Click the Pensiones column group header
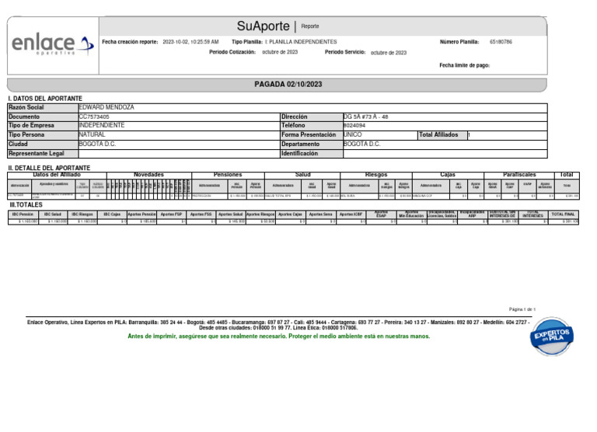The width and height of the screenshot is (597, 432). pyautogui.click(x=228, y=175)
